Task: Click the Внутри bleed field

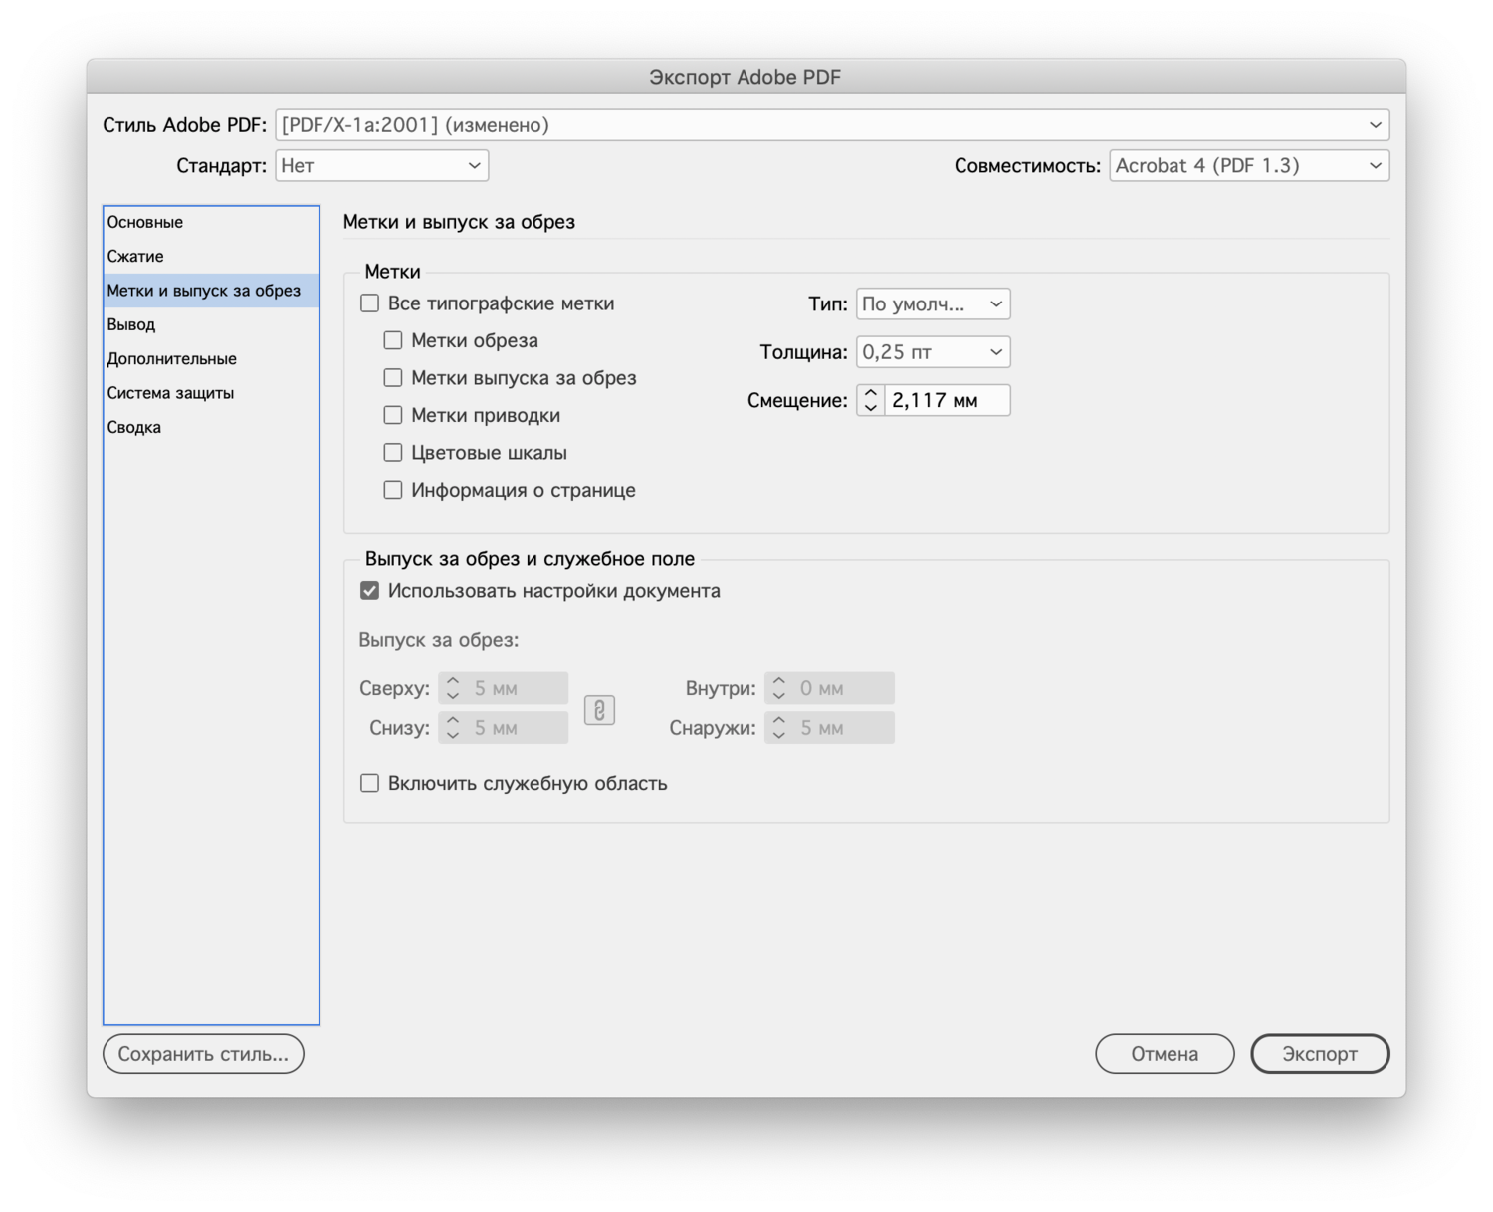Action: coord(843,688)
